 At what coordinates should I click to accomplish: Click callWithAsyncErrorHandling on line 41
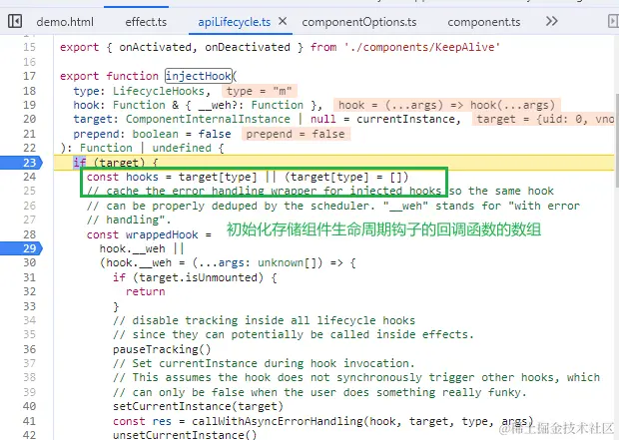point(278,421)
